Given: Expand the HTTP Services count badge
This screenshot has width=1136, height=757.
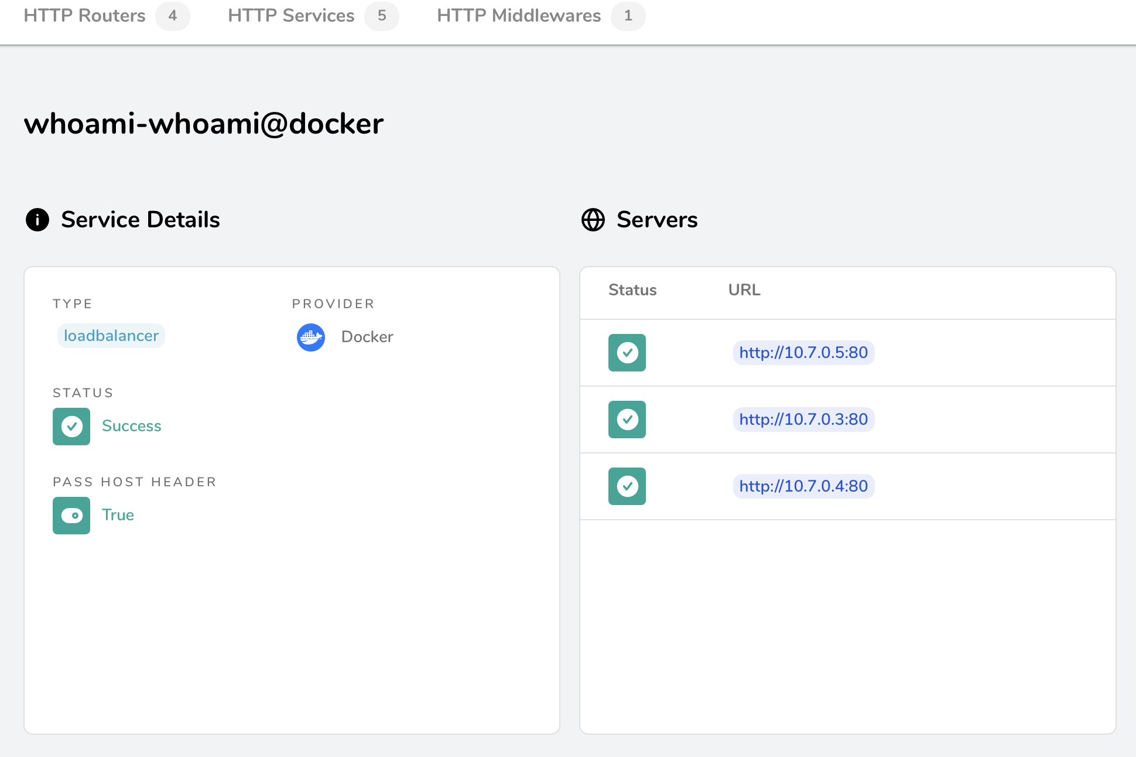Looking at the screenshot, I should (x=382, y=16).
